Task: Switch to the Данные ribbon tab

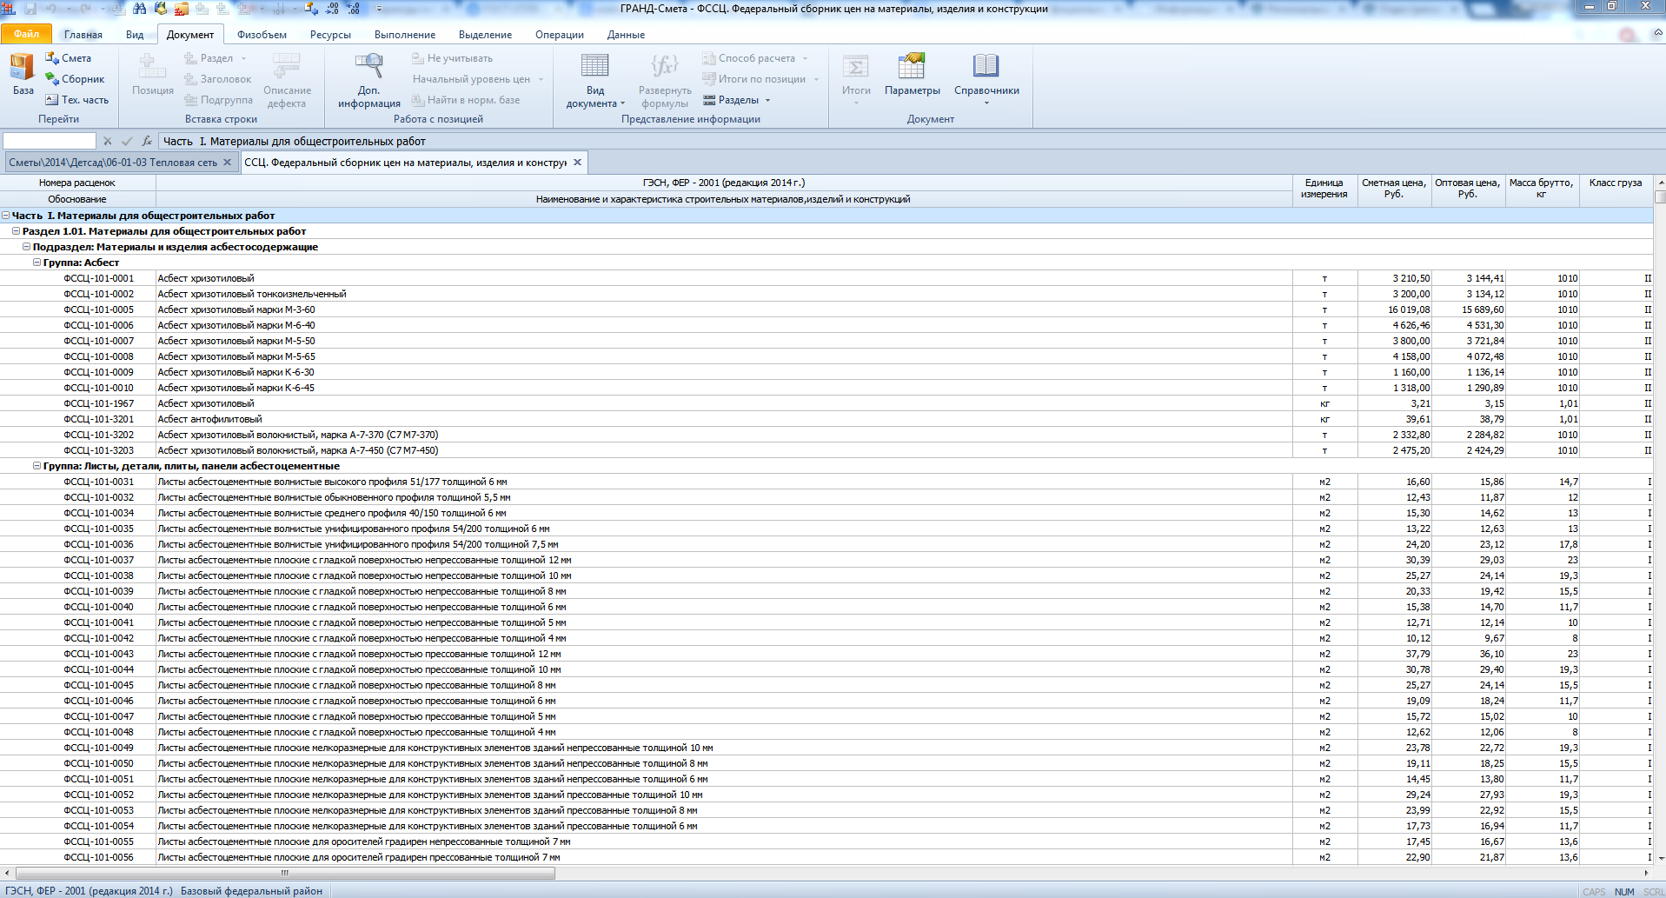Action: pos(626,35)
